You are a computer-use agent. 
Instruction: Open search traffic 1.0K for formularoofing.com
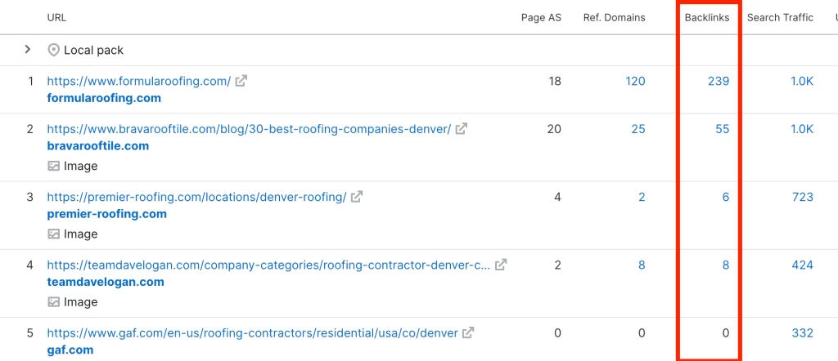click(802, 81)
